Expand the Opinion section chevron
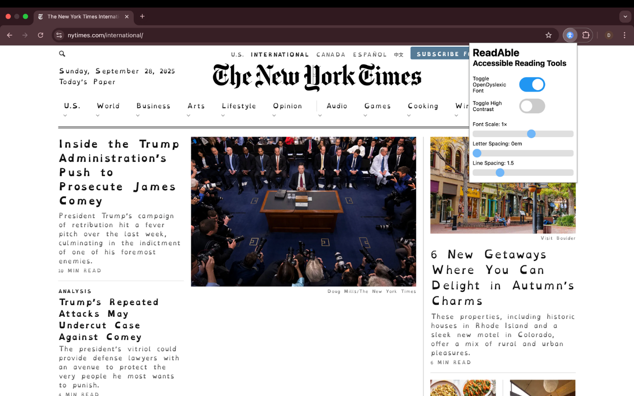634x396 pixels. (x=274, y=116)
